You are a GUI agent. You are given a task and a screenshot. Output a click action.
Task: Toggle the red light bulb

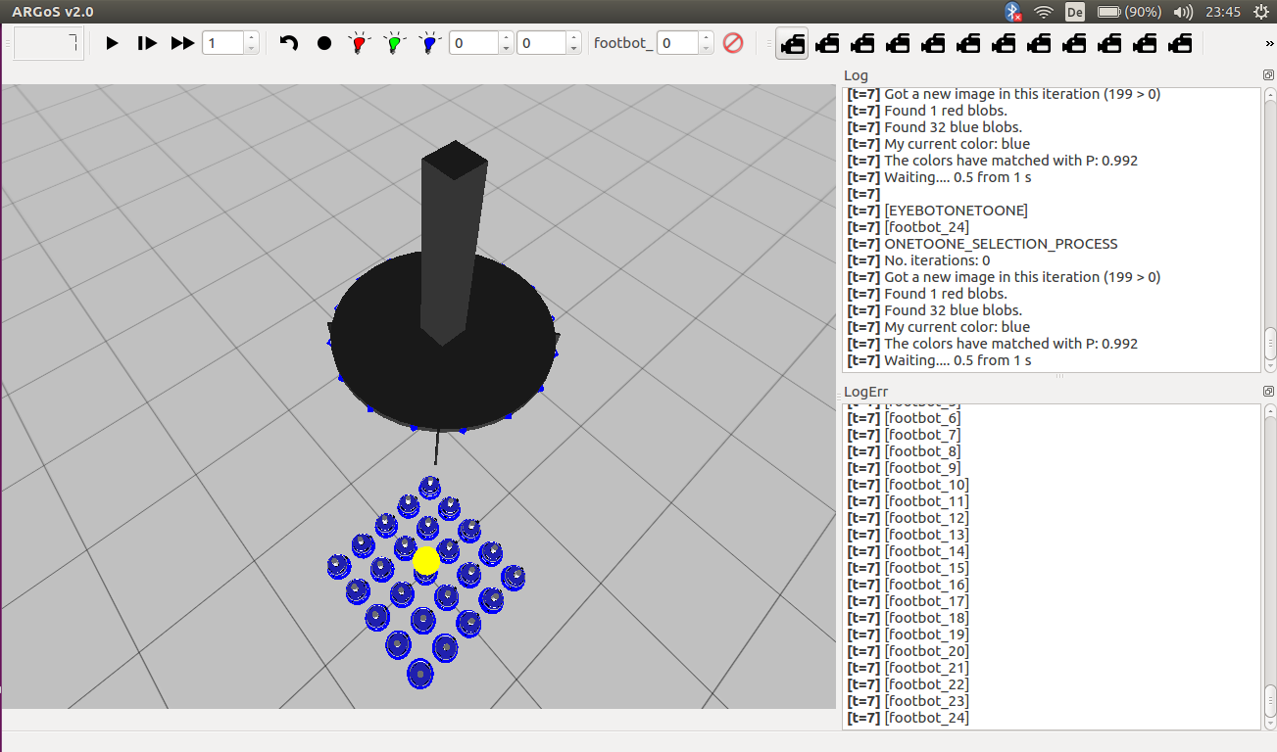359,43
